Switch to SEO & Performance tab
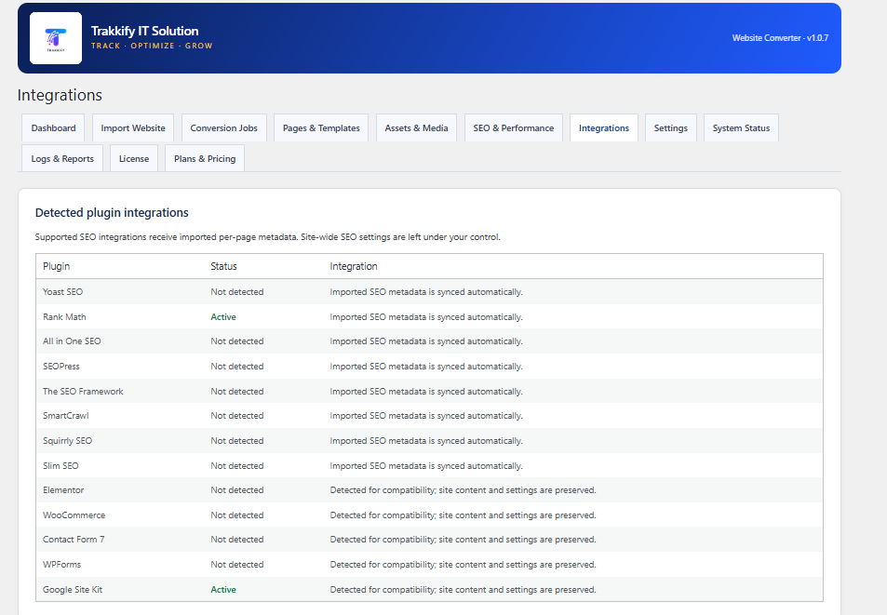887x615 pixels. pyautogui.click(x=513, y=127)
